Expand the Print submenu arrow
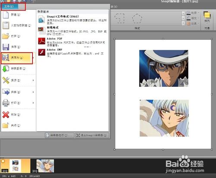The height and width of the screenshot is (178, 216). coord(33,103)
